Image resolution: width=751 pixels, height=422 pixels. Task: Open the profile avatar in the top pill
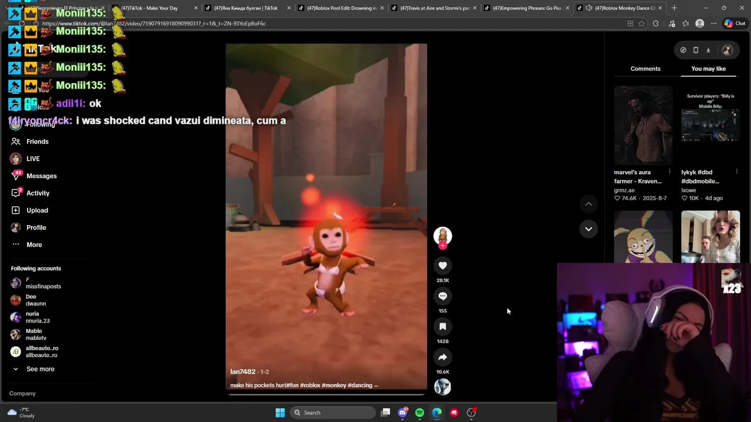pyautogui.click(x=727, y=50)
